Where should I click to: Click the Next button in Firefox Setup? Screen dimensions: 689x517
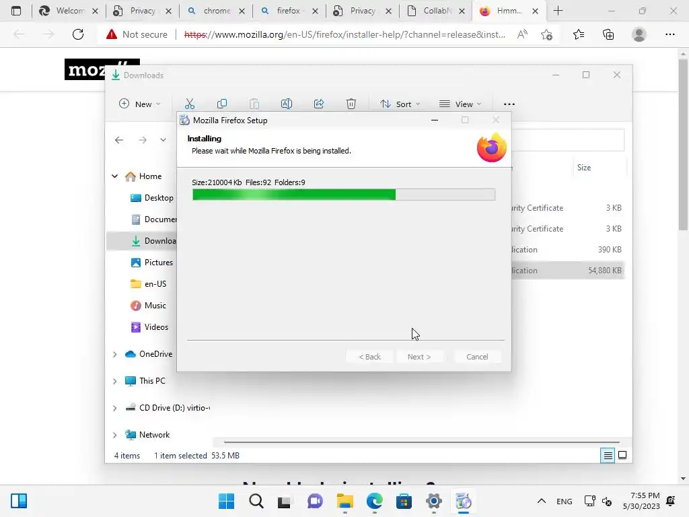coord(419,357)
